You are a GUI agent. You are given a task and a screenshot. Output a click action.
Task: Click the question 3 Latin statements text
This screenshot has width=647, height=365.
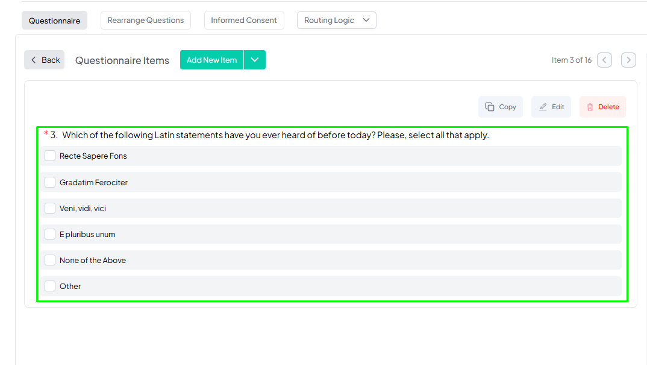(275, 135)
